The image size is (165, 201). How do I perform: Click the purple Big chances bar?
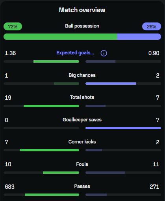tap(111, 84)
